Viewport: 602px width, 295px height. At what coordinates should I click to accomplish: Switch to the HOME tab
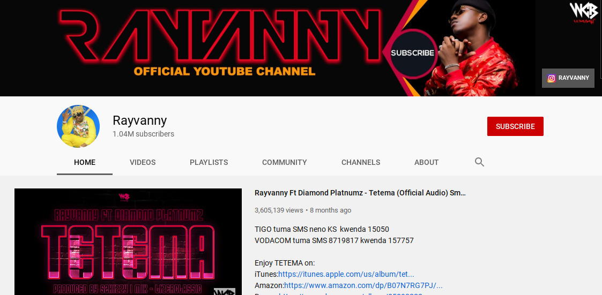tap(85, 162)
